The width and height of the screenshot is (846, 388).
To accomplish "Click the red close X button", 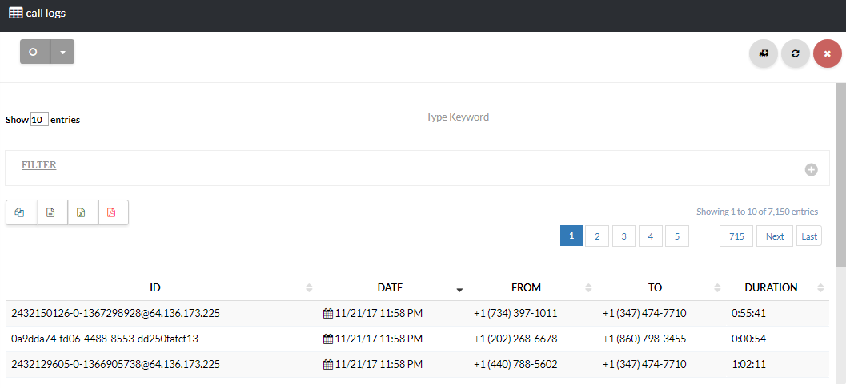I will click(827, 53).
